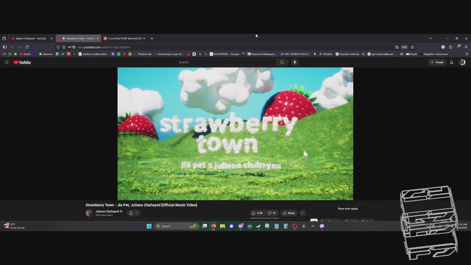Open the Revenue bookmark
This screenshot has height=265, width=471.
(x=46, y=54)
